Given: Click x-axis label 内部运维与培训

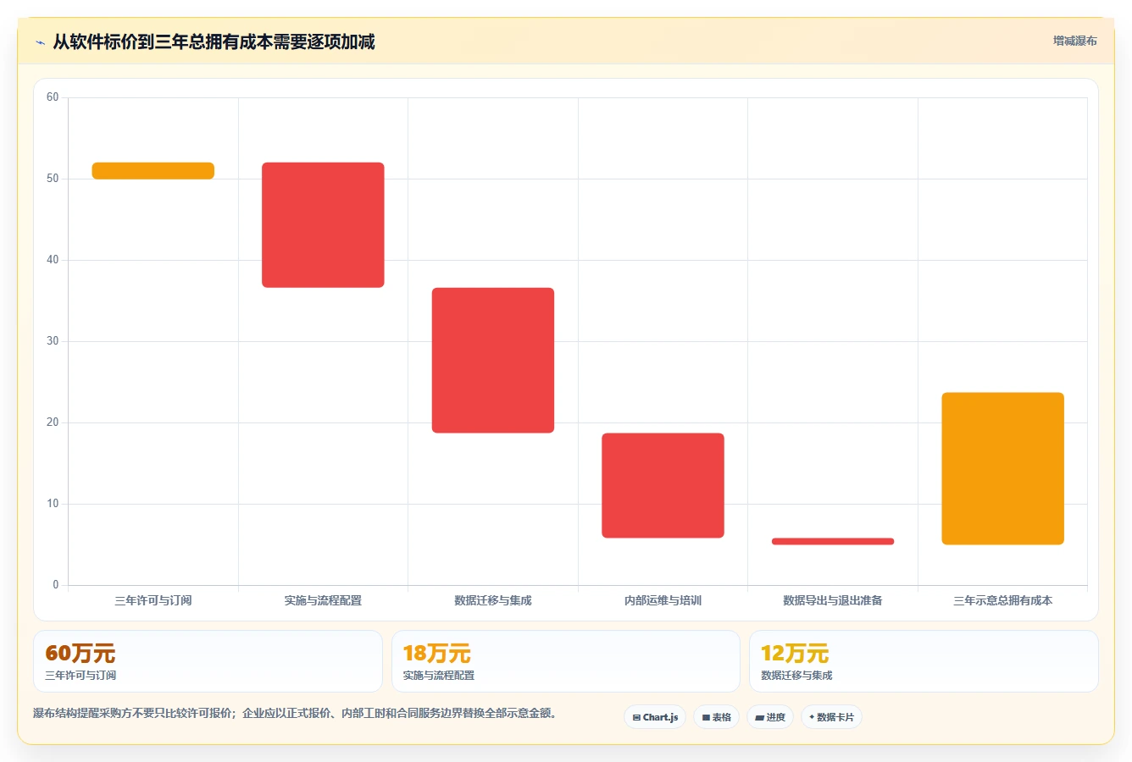Looking at the screenshot, I should point(663,600).
